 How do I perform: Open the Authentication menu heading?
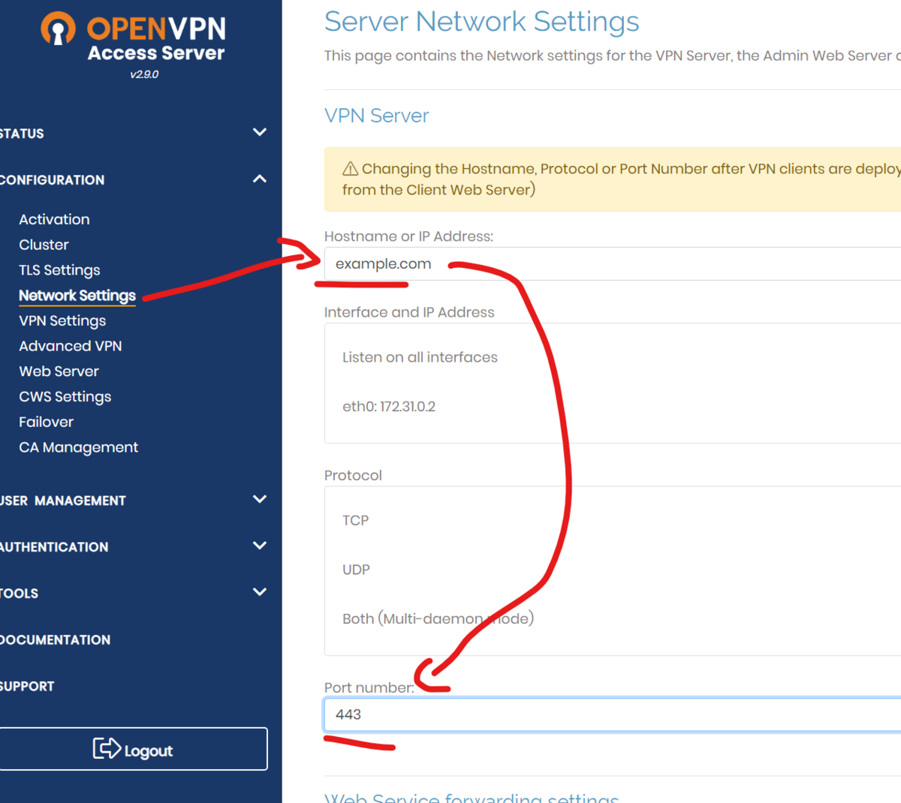[54, 547]
